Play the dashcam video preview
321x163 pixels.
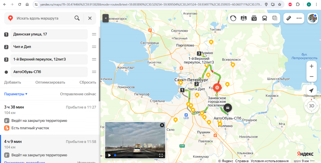point(109,155)
